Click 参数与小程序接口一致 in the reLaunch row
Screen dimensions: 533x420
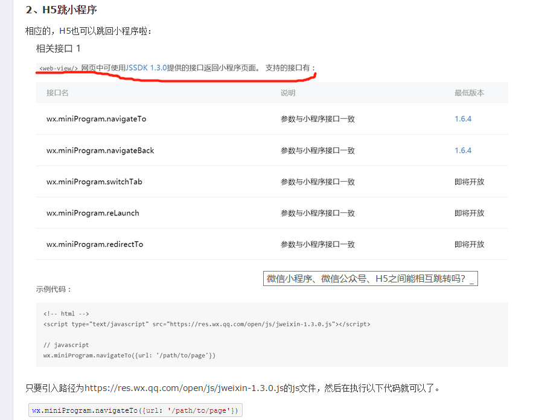tap(318, 213)
